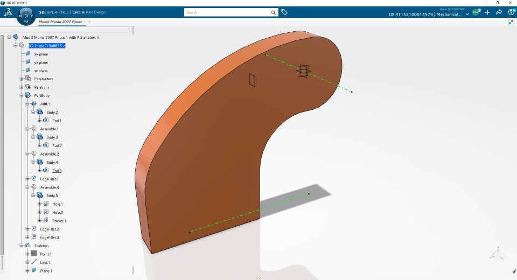The width and height of the screenshot is (517, 280).
Task: Click the axis triad in viewport corner
Action: coord(497,253)
